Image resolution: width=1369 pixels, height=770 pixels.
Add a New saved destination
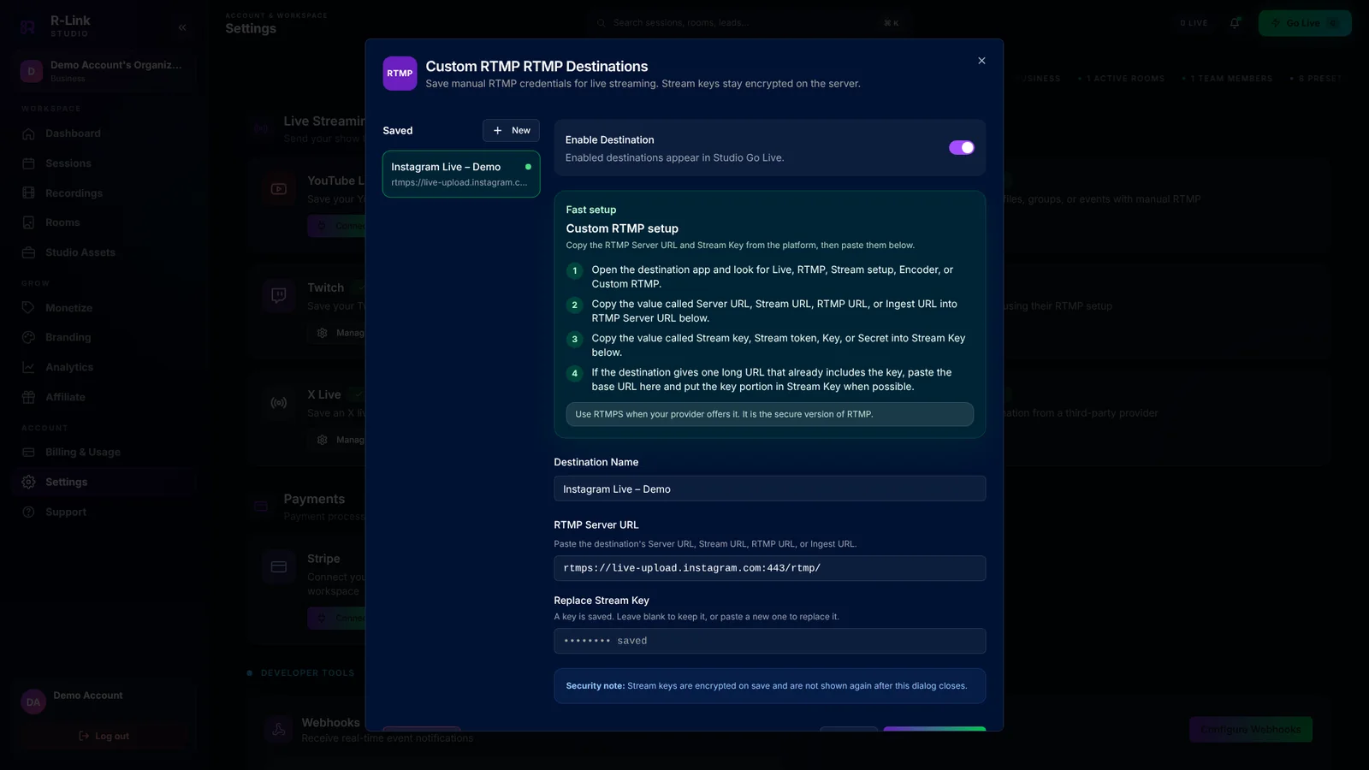[x=511, y=131]
